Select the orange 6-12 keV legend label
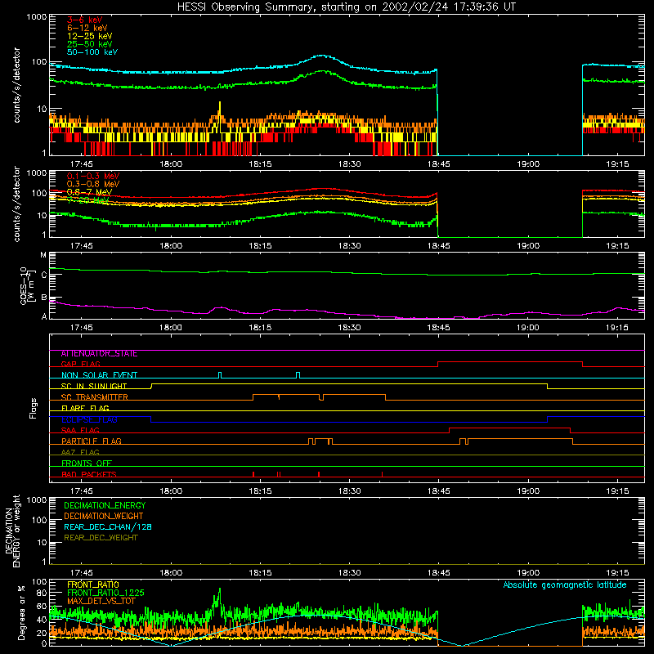 pyautogui.click(x=87, y=28)
